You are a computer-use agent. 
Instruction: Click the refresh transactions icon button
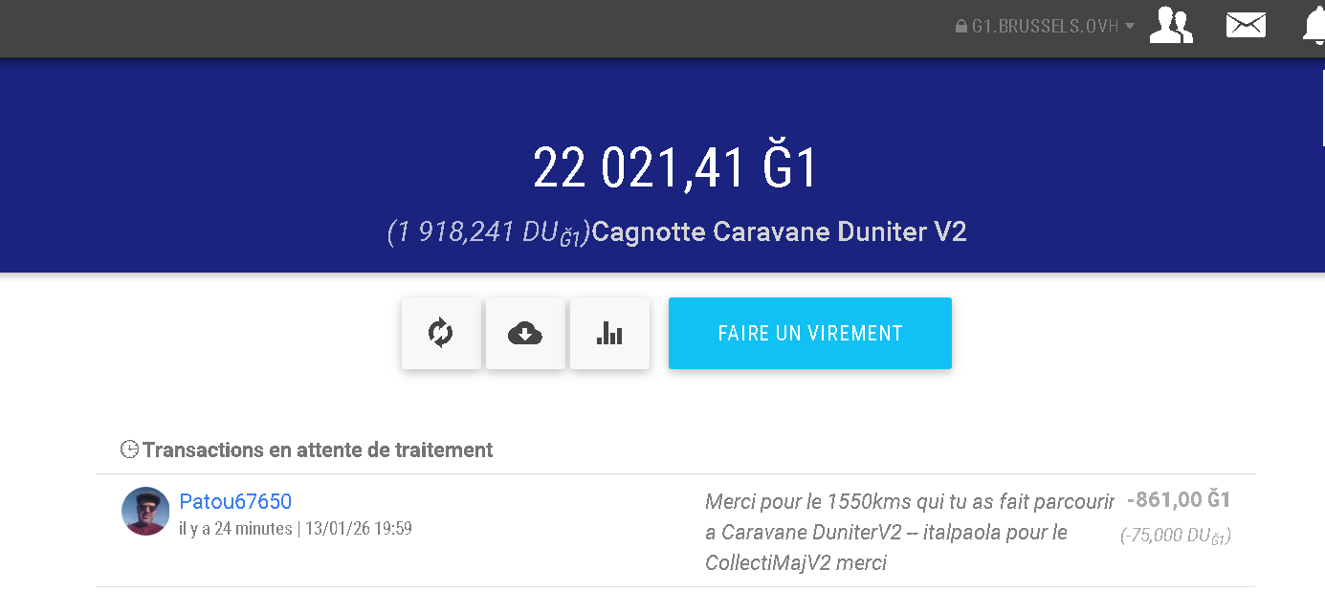click(x=440, y=333)
